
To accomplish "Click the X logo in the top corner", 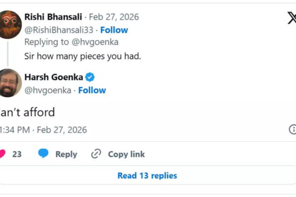I will pyautogui.click(x=291, y=18).
